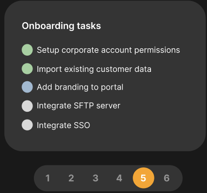Jump to page 3 in the pager

(x=95, y=178)
